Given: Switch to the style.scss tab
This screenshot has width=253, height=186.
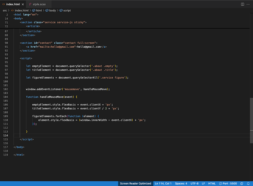Looking at the screenshot, I should 37,4.
